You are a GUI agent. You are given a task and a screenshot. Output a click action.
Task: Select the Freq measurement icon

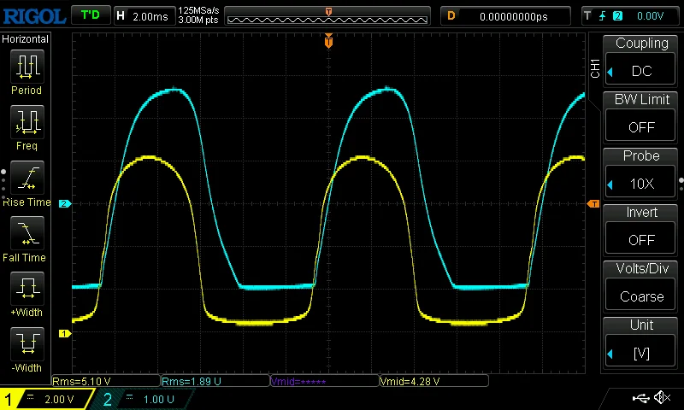(27, 122)
